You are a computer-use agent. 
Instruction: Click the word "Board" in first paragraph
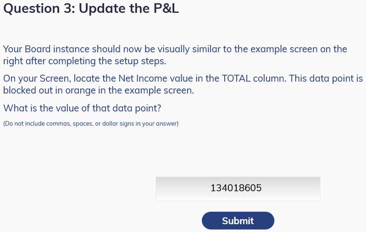tap(38, 49)
